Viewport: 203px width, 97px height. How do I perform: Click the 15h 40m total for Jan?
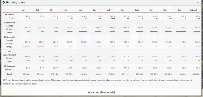tap(26, 74)
